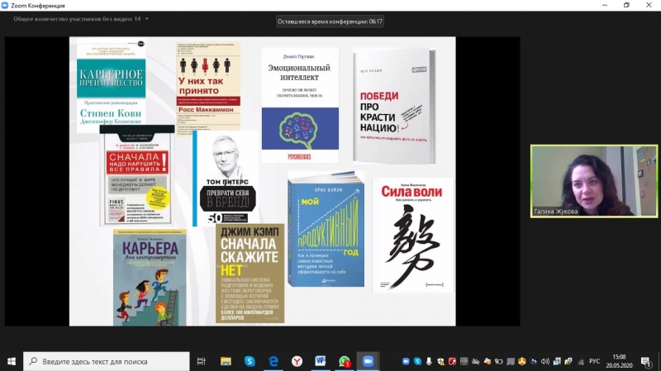Screen dimensions: 661x371
Task: Click Сначала надо нарушить все правила cover
Action: pos(137,176)
